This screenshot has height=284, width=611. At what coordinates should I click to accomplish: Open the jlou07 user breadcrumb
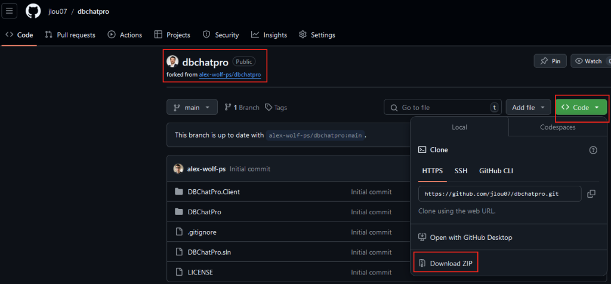coord(58,11)
